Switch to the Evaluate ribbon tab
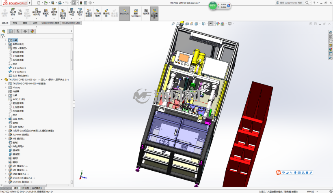The image size is (333, 193). click(x=35, y=23)
